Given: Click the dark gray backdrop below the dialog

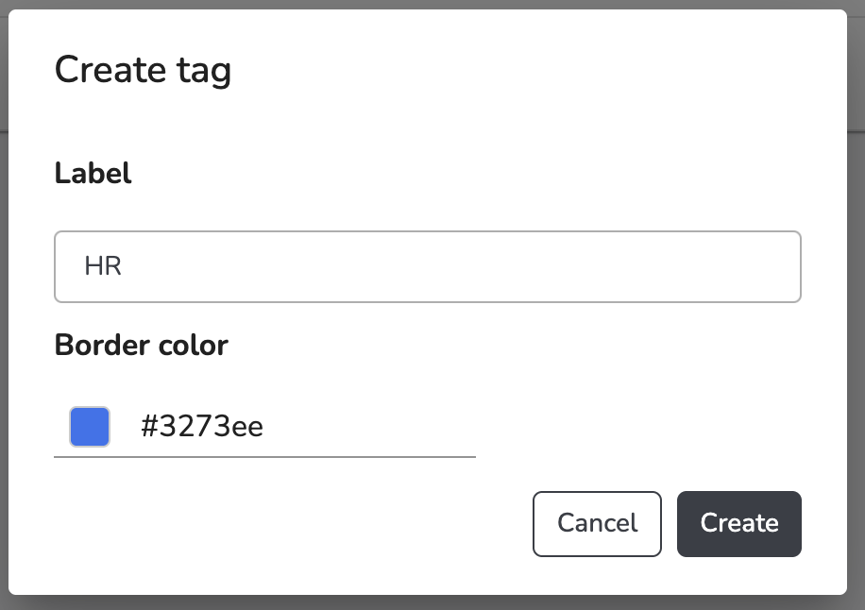Looking at the screenshot, I should pyautogui.click(x=432, y=603).
